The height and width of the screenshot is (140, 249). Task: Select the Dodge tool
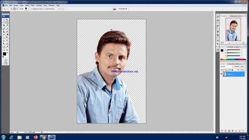click(7, 37)
